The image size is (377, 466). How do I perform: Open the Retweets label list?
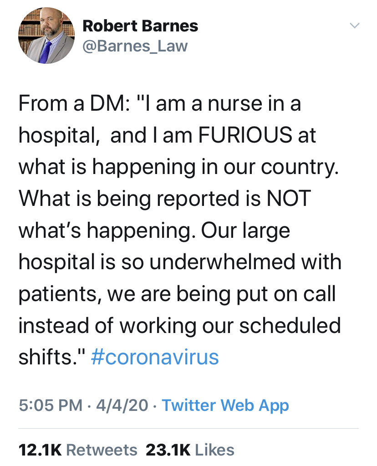point(102,450)
